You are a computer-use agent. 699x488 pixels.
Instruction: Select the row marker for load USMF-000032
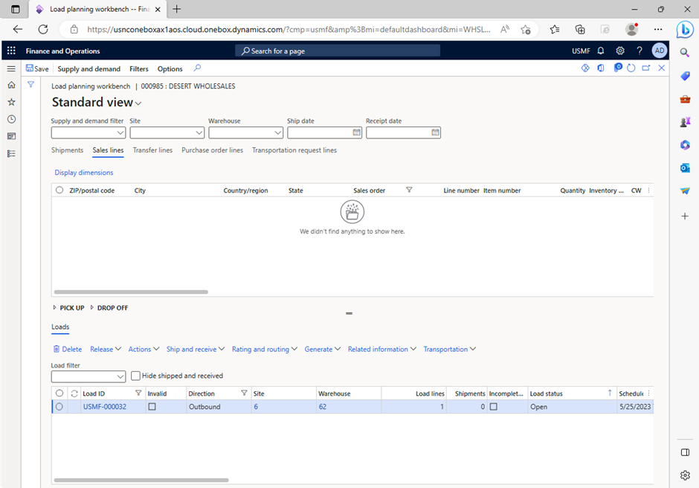(59, 406)
